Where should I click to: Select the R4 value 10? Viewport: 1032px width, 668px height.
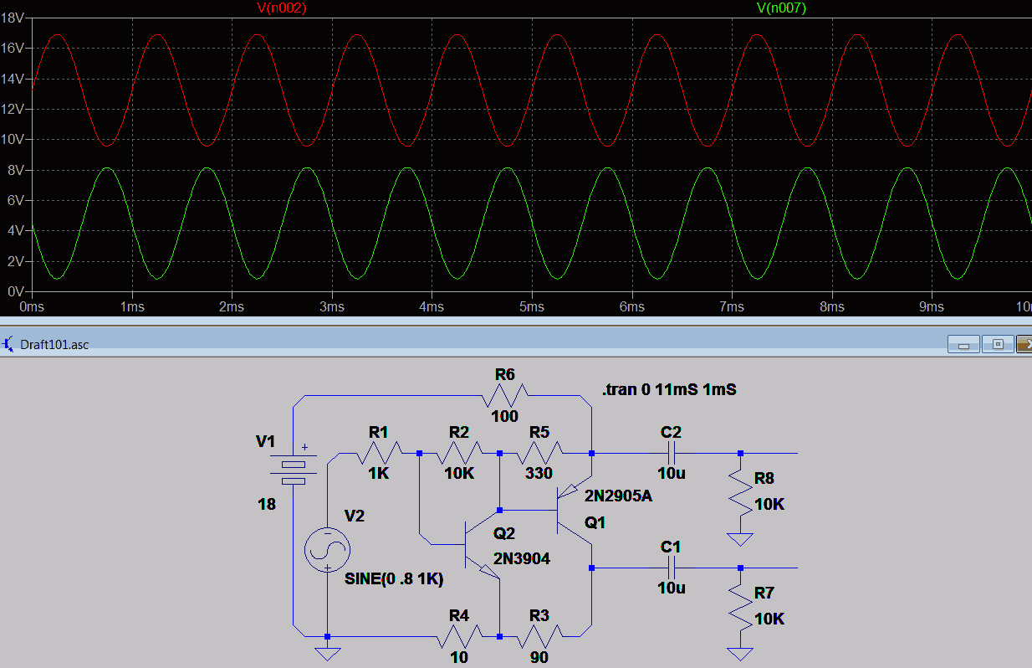coord(459,657)
